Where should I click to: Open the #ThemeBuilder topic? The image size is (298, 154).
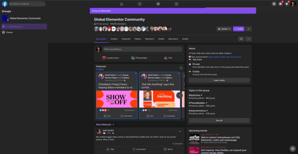(x=197, y=103)
